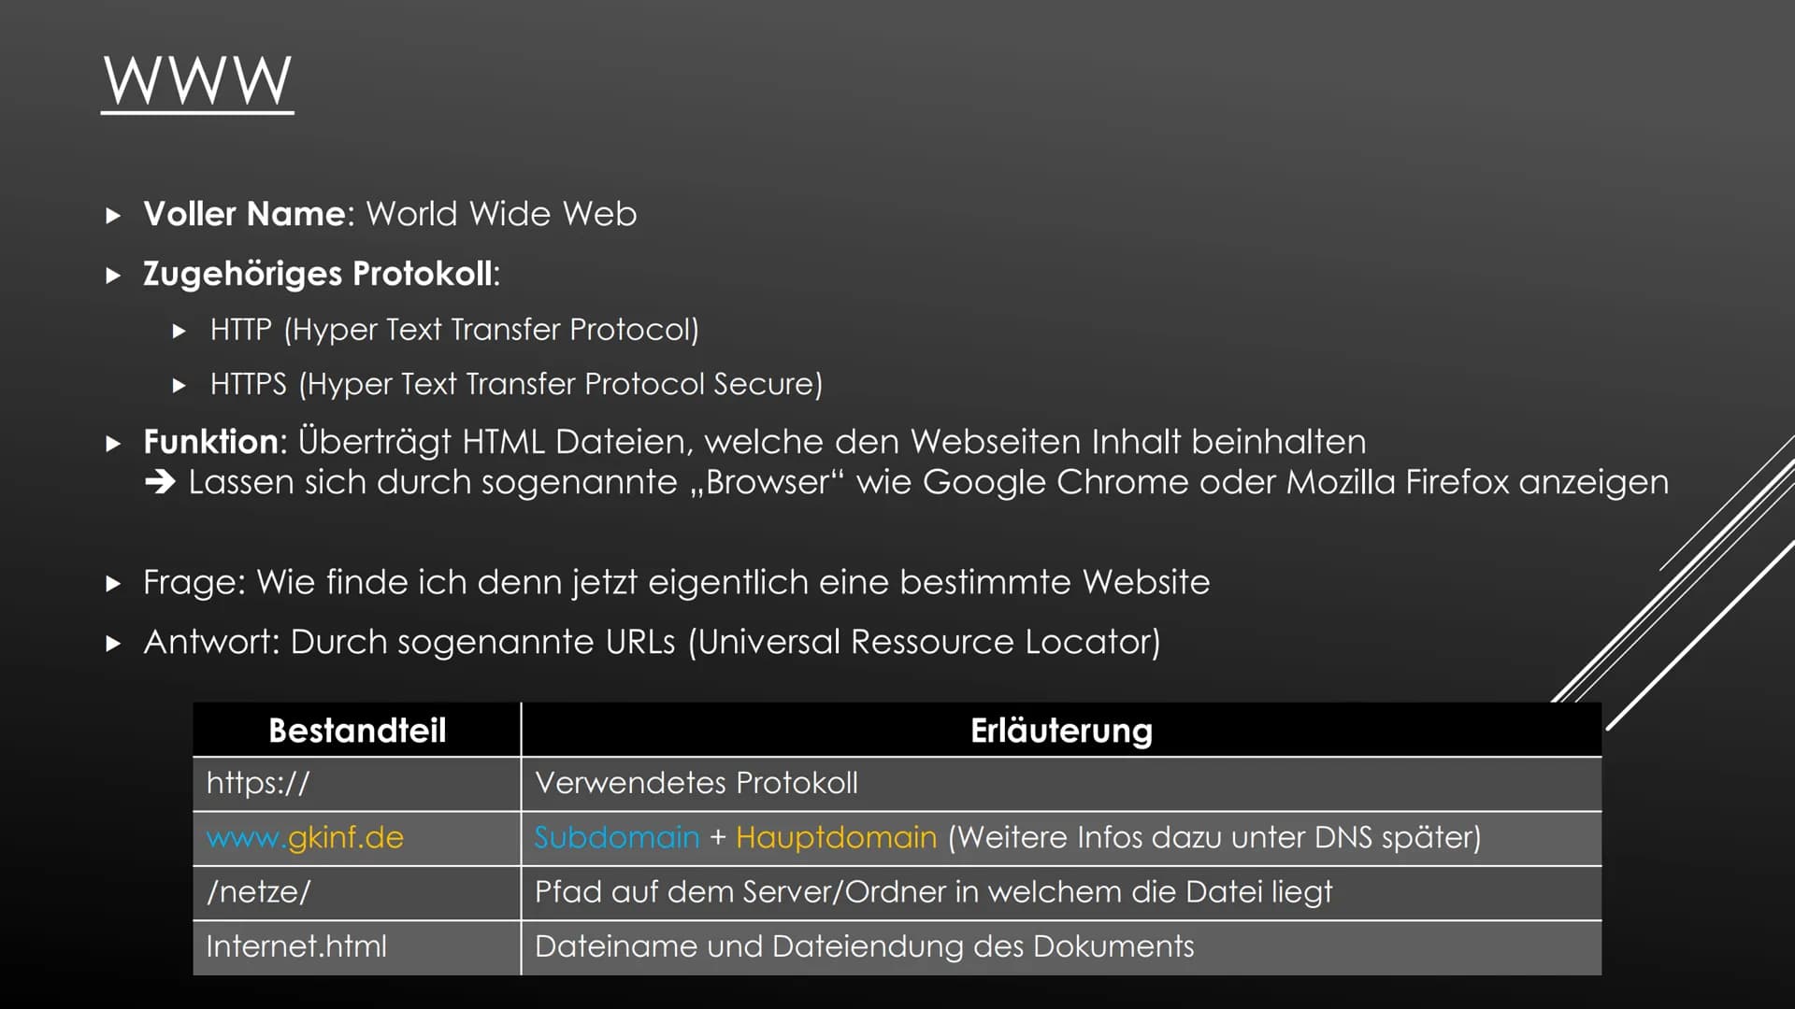1795x1009 pixels.
Task: Click the Dateiname und Dateiendung cell
Action: pos(1061,947)
